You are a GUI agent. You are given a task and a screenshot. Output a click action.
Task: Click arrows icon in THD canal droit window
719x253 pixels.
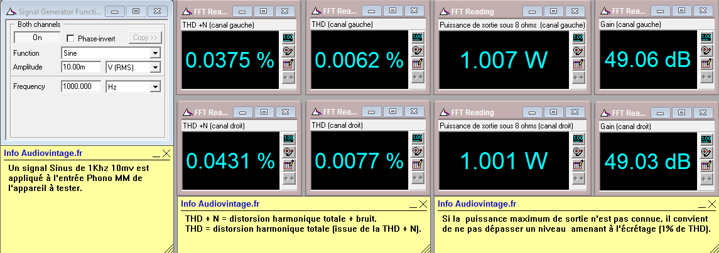418,177
